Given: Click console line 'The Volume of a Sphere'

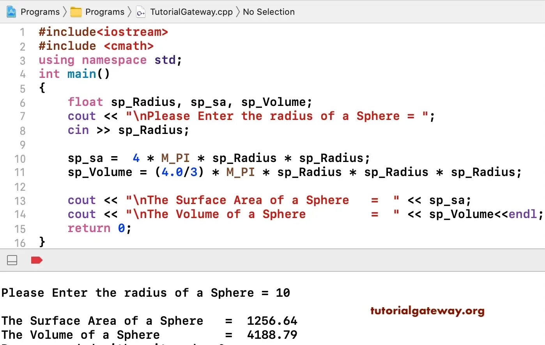Looking at the screenshot, I should pos(81,335).
